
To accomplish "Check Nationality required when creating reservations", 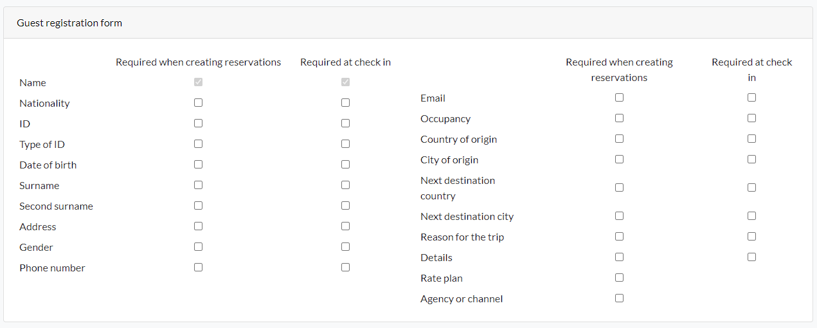I will (198, 102).
